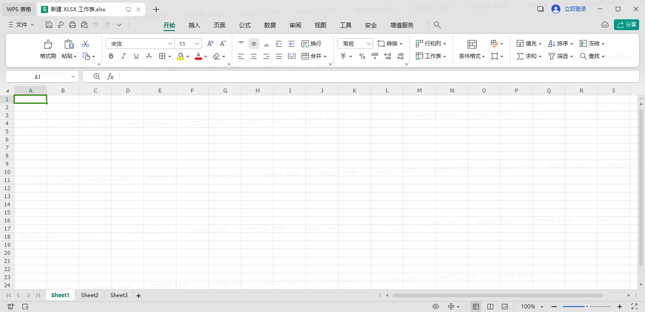Toggle eye protection mode in status bar
This screenshot has height=312, width=645.
[436, 307]
